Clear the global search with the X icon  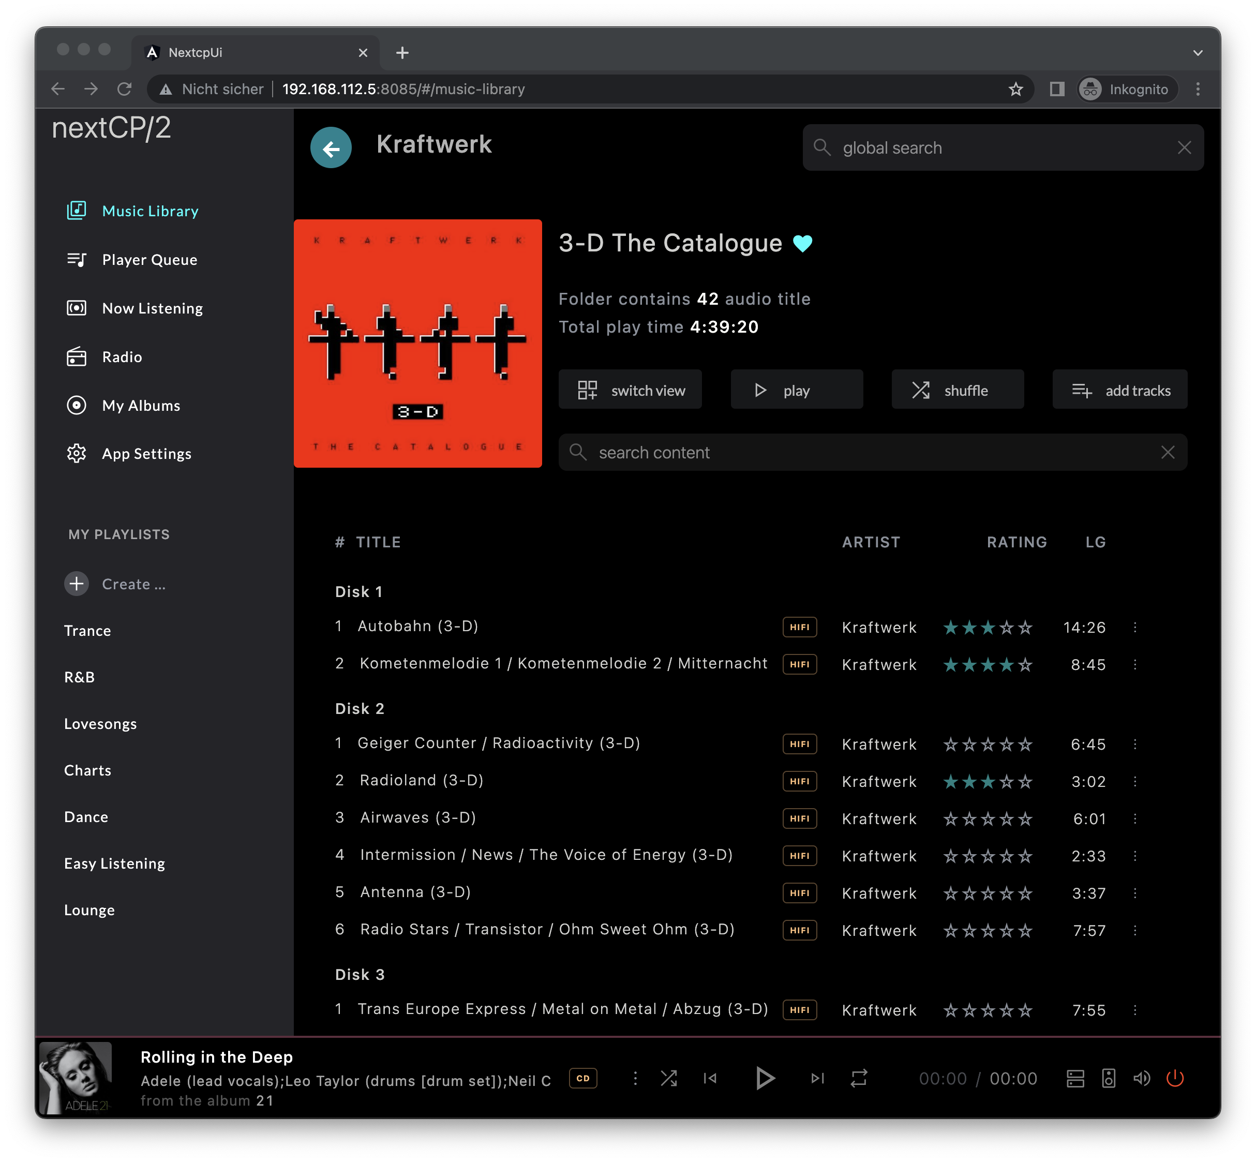click(1184, 147)
